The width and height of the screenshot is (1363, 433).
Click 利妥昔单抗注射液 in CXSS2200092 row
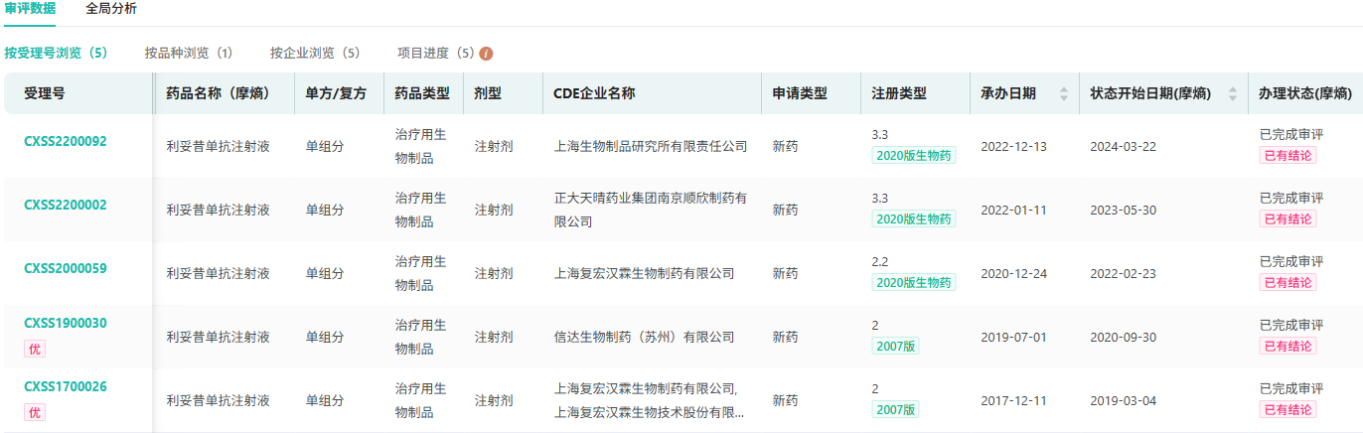pos(218,146)
